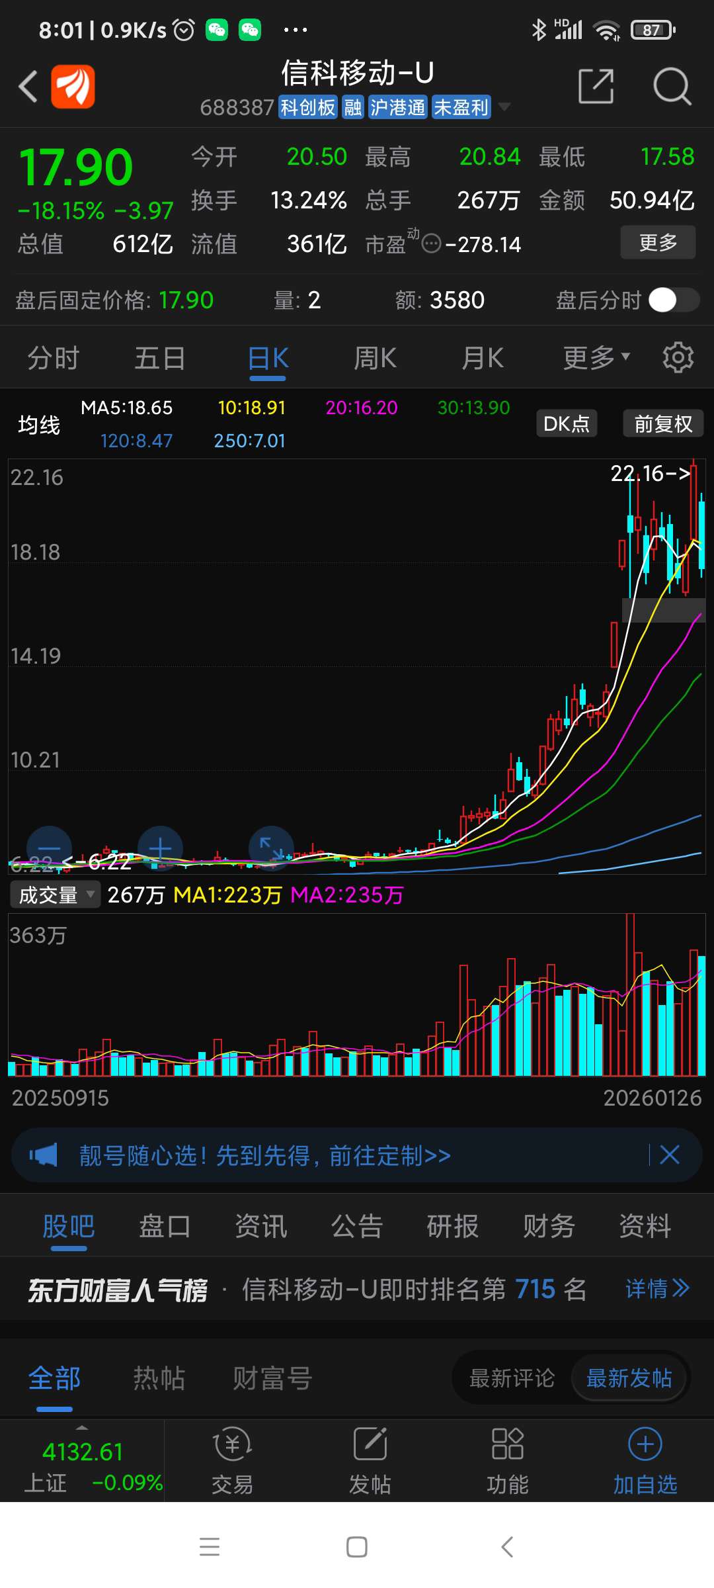Open the 资料 tab

[645, 1226]
